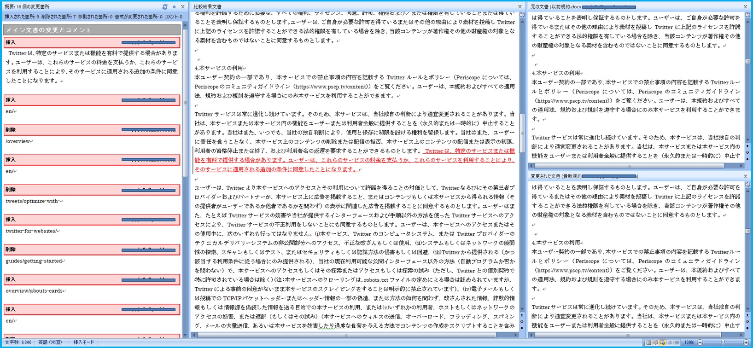Image resolution: width=753 pixels, height=348 pixels.
Task: Click next page button in compared document
Action: coord(522,328)
